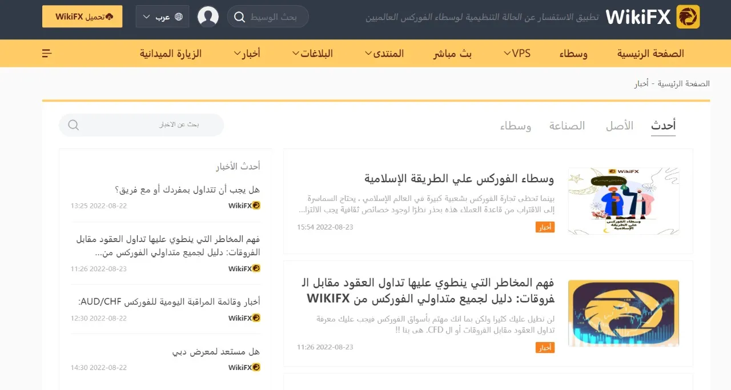Image resolution: width=731 pixels, height=390 pixels.
Task: Click the news search magnifier icon
Action: coord(74,124)
